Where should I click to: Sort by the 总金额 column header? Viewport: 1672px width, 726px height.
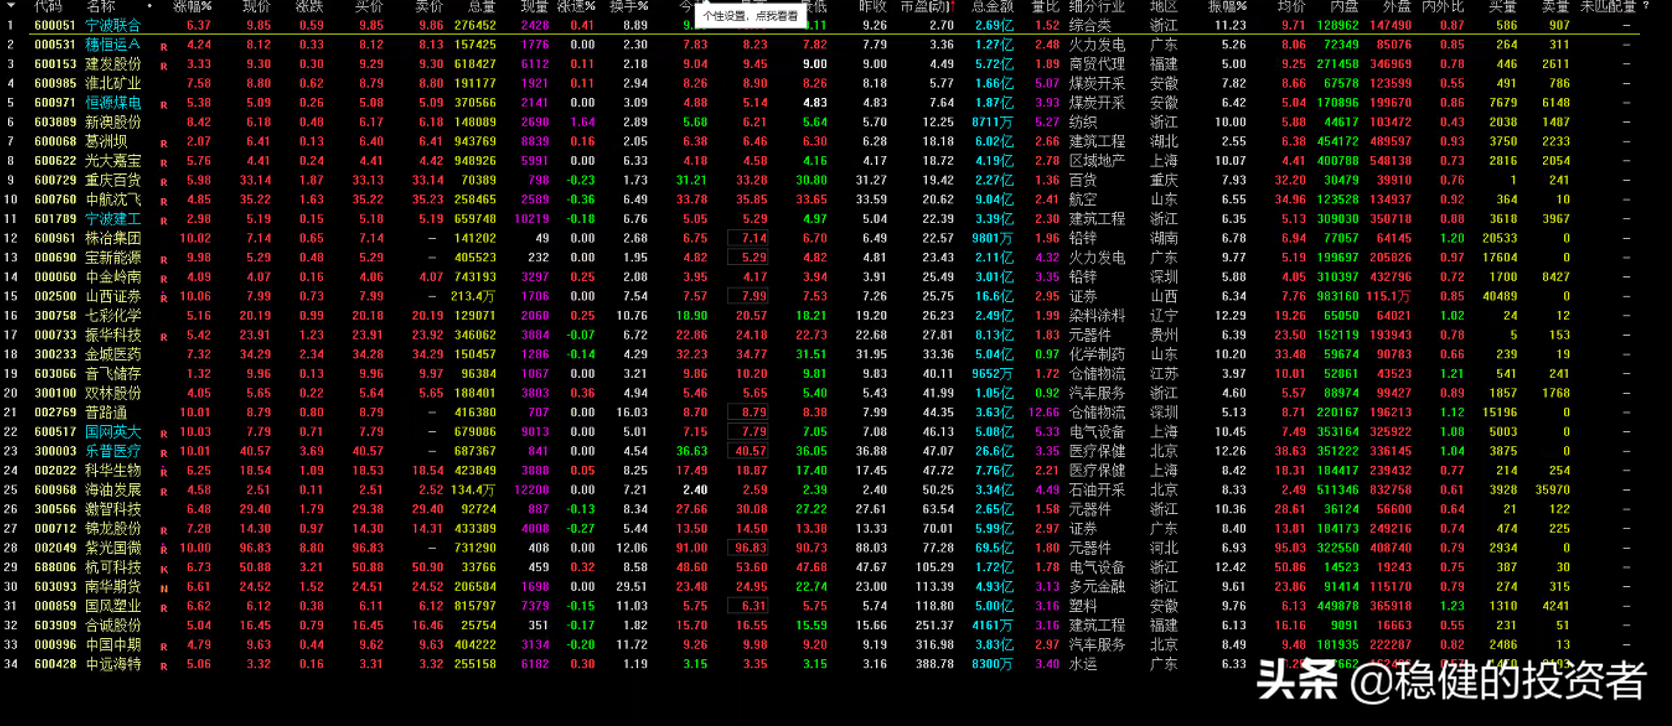point(993,6)
